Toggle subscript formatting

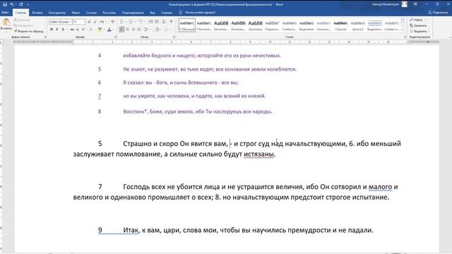(x=78, y=30)
